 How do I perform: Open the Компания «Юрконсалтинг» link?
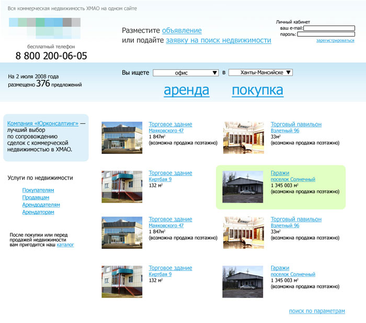pos(43,124)
